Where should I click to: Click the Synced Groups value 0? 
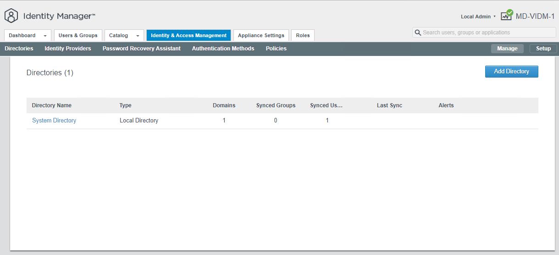(276, 121)
